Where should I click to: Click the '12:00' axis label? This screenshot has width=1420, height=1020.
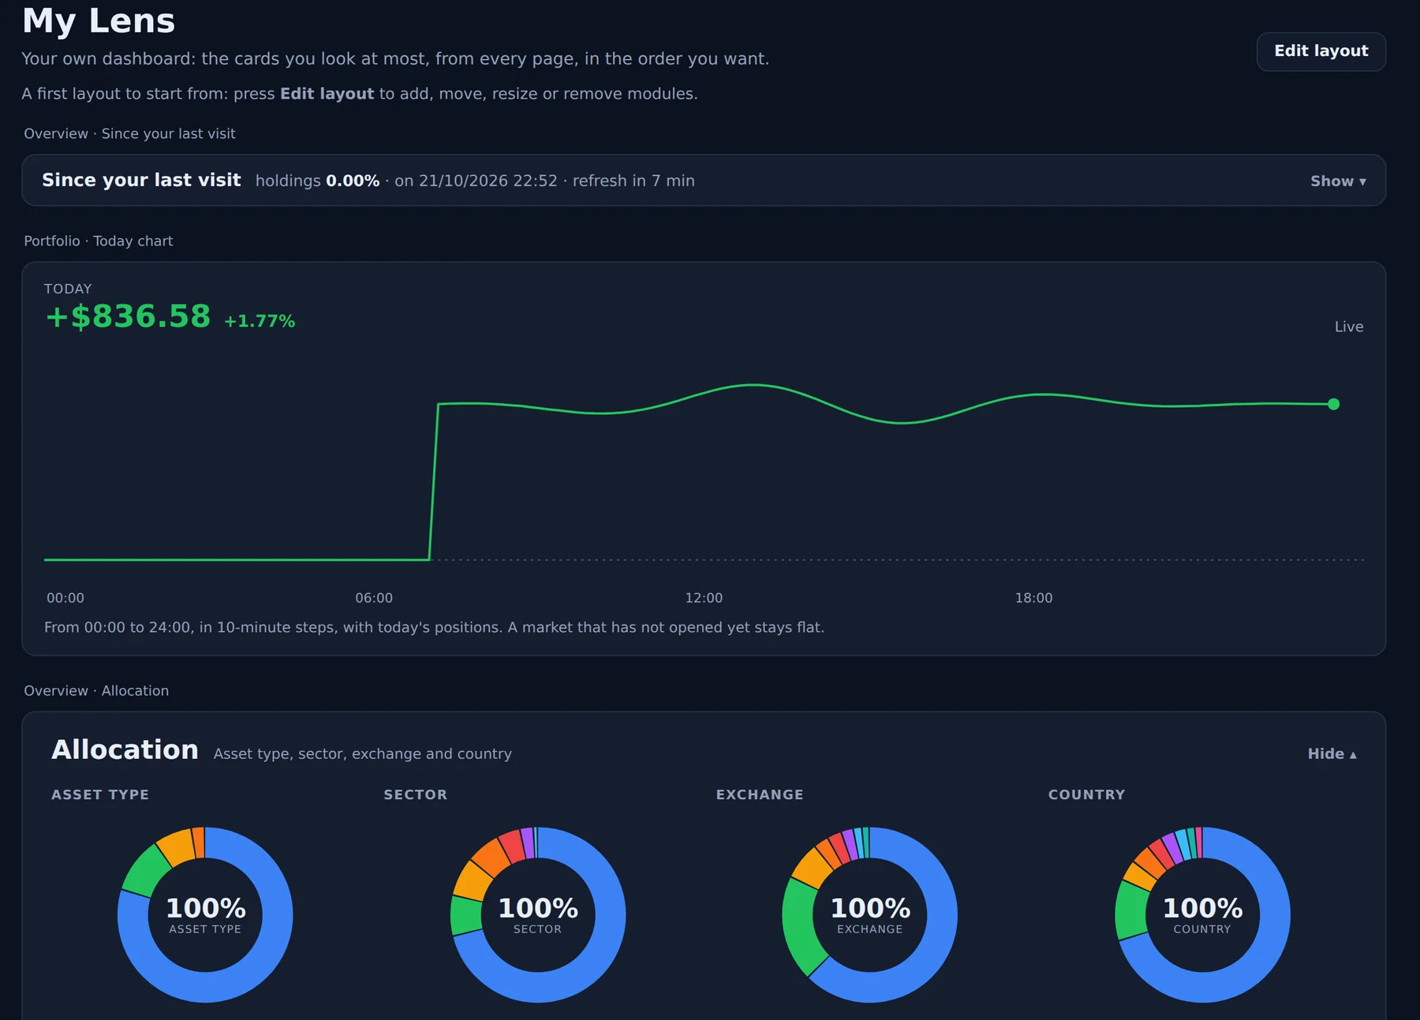tap(704, 598)
